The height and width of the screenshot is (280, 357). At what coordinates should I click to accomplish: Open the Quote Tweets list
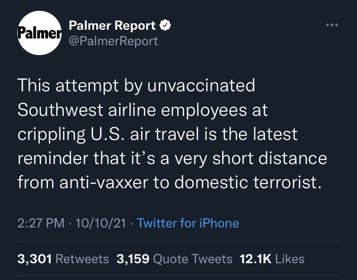pyautogui.click(x=193, y=259)
